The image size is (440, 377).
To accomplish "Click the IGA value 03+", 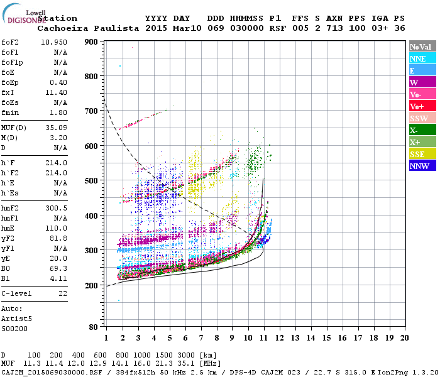I will click(x=380, y=28).
